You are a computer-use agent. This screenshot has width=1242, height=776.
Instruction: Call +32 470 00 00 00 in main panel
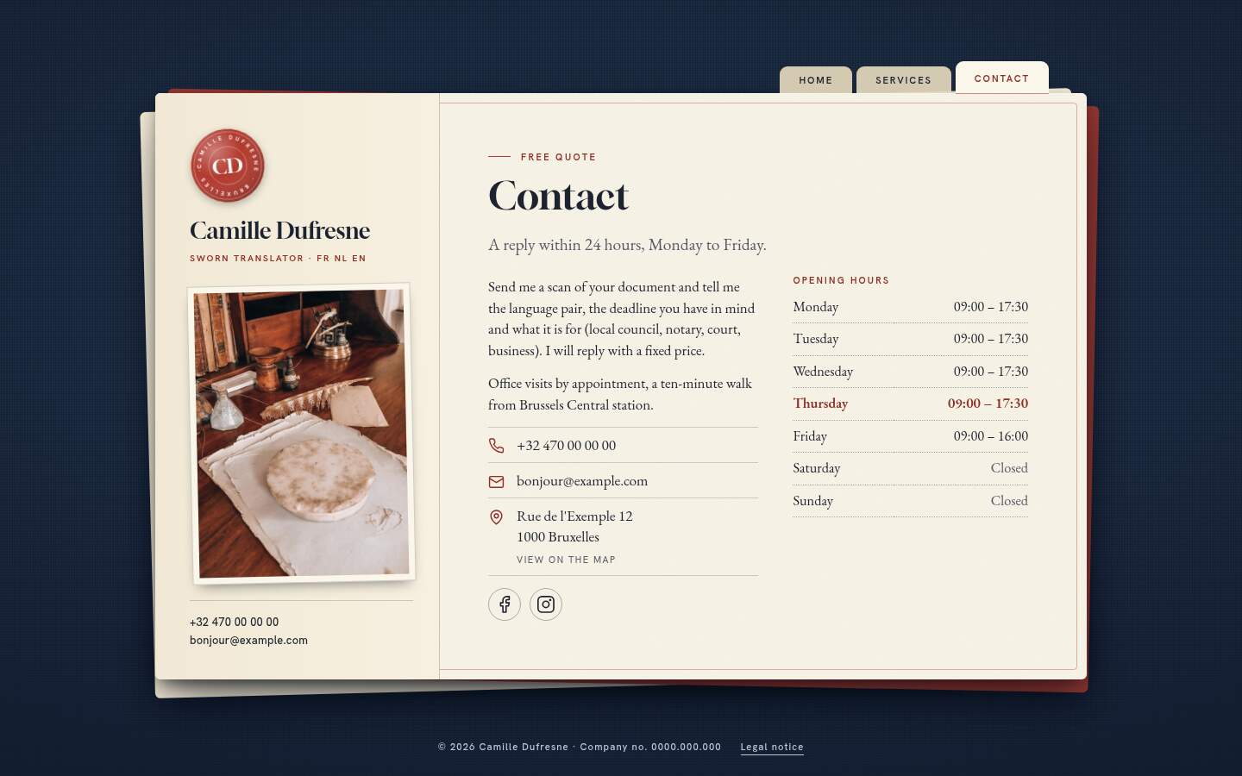tap(566, 446)
